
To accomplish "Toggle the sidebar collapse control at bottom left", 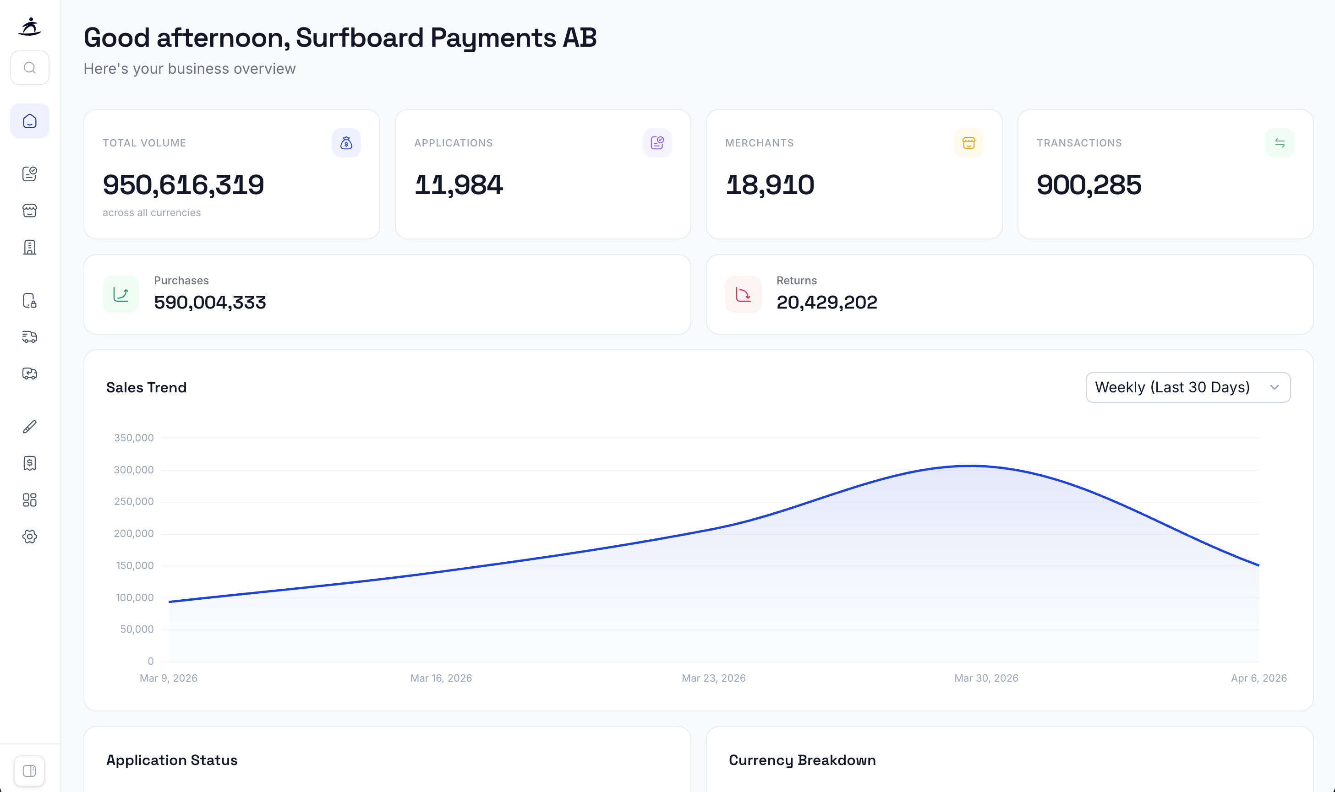I will 30,770.
